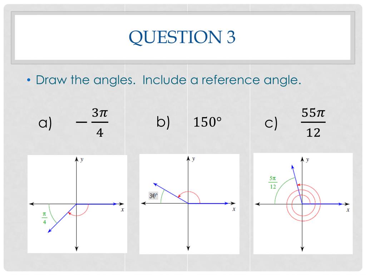
Task: Click the a) label
Action: pyautogui.click(x=45, y=122)
